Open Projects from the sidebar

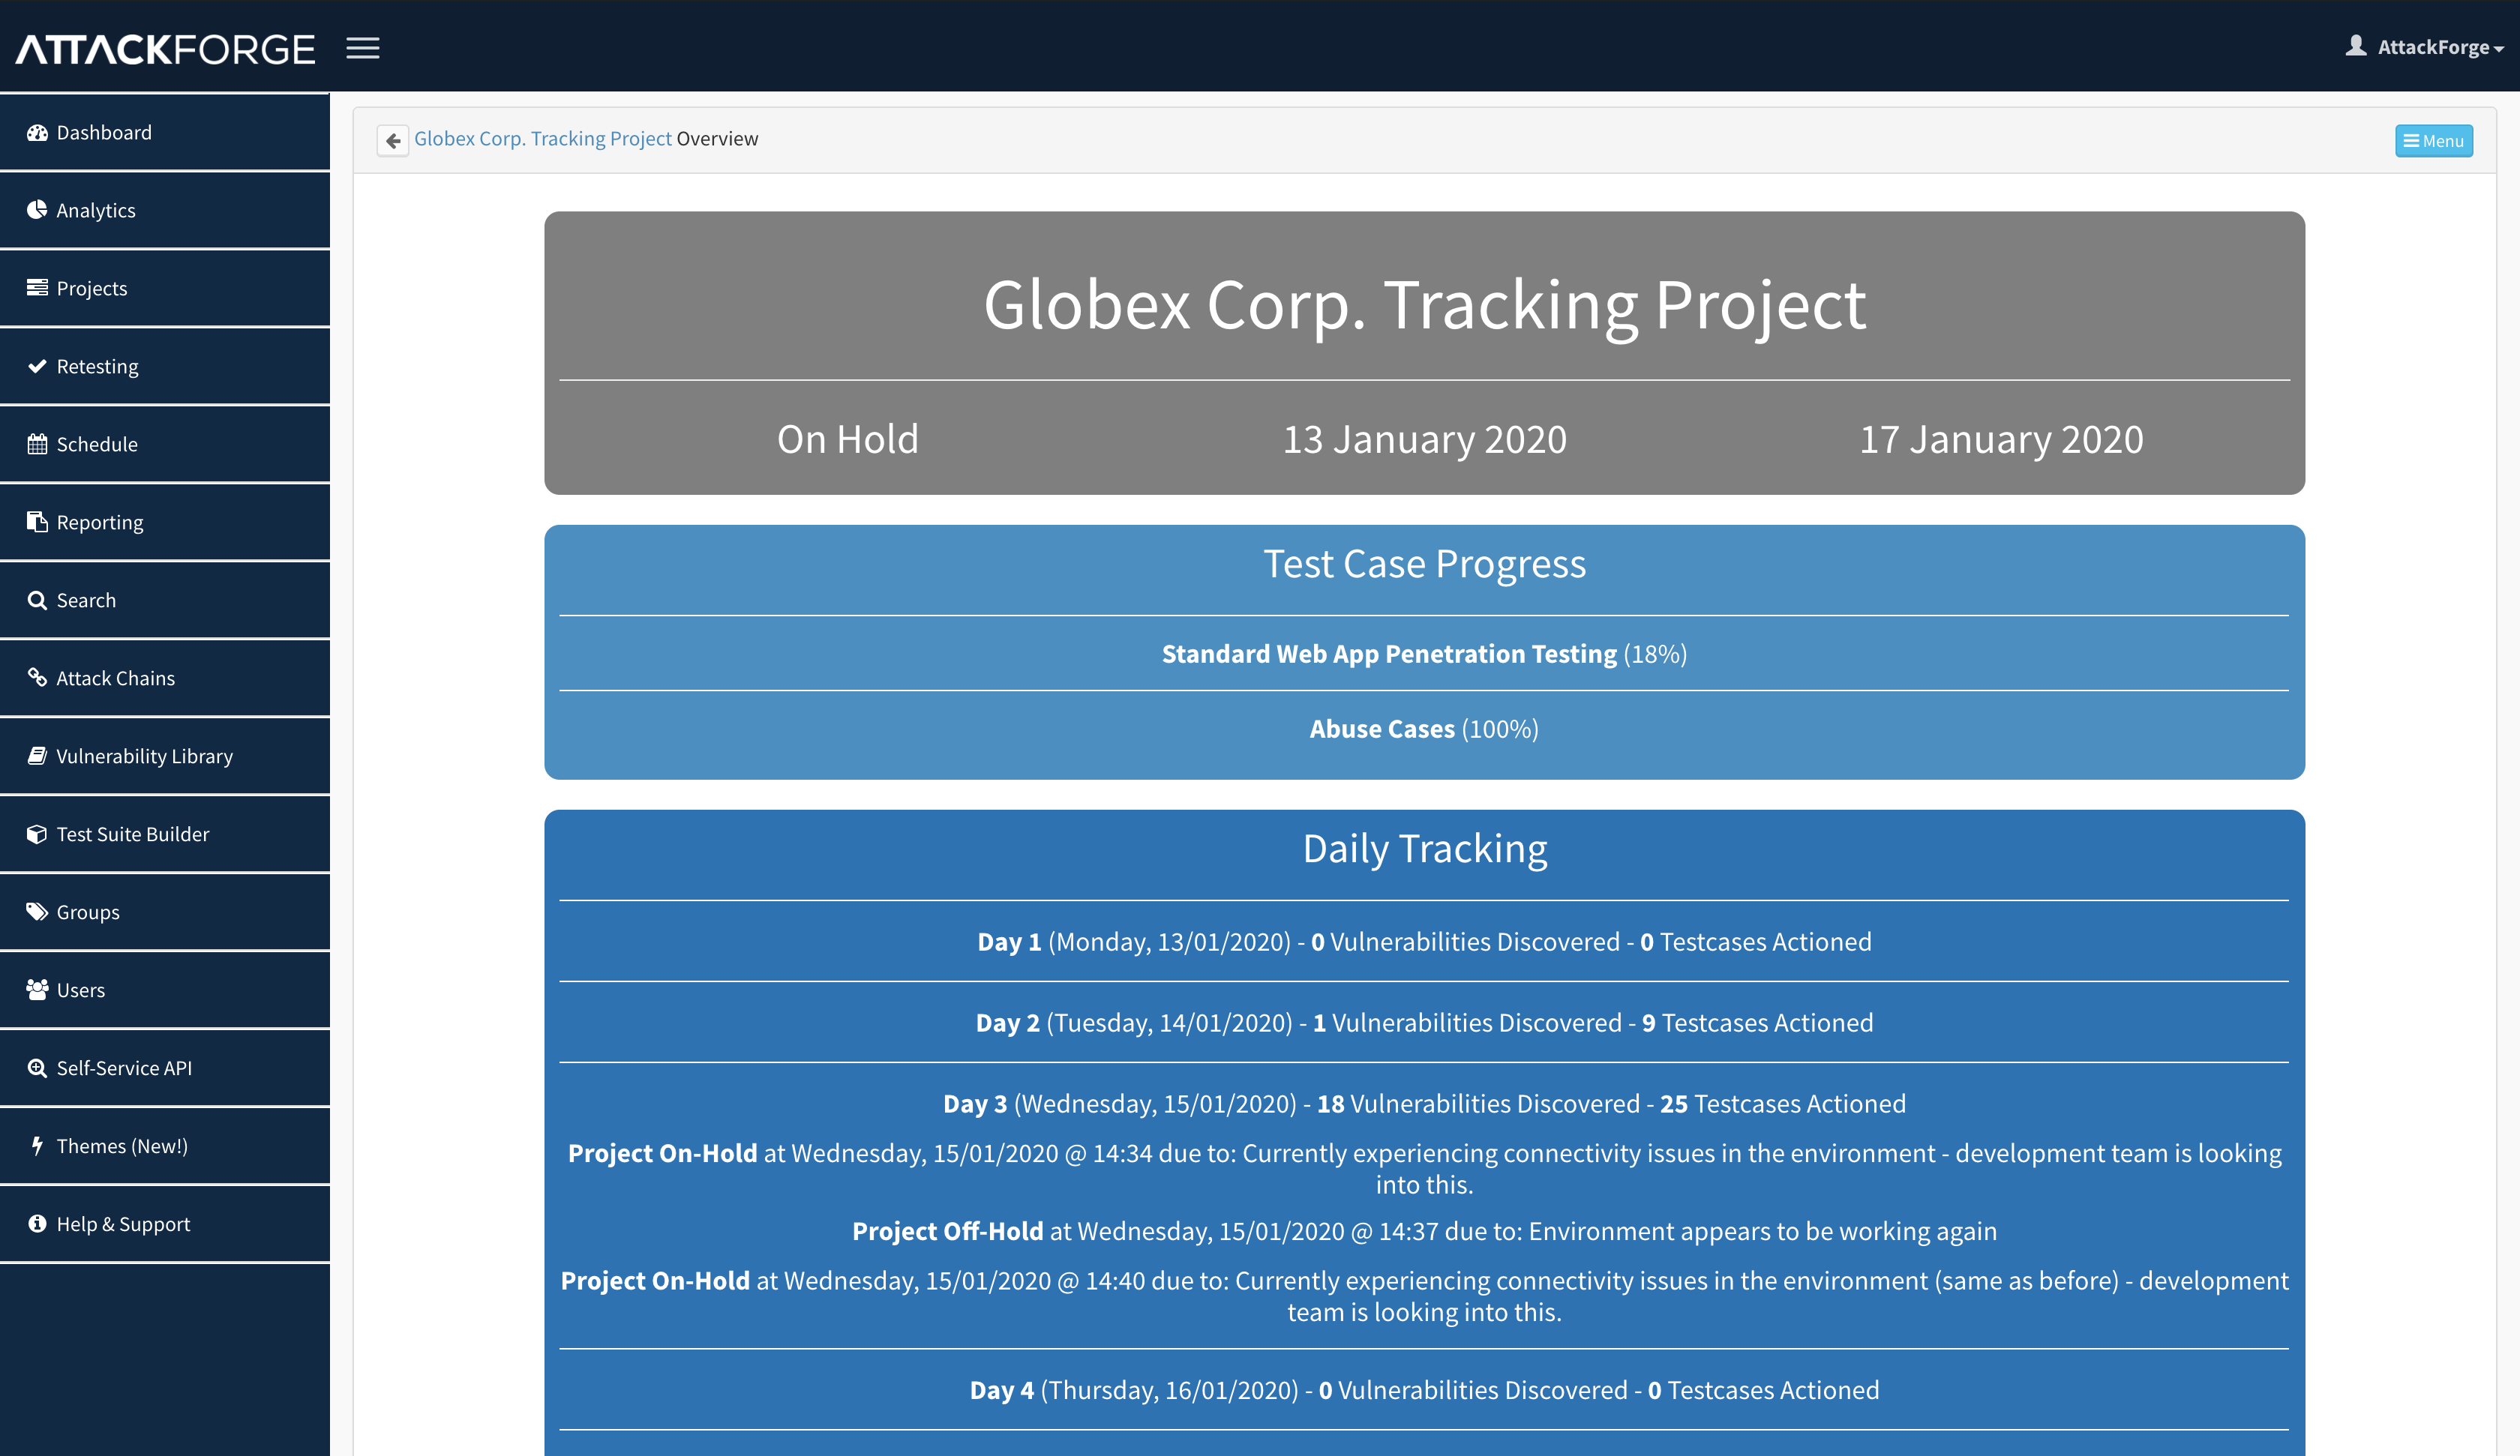[x=92, y=288]
